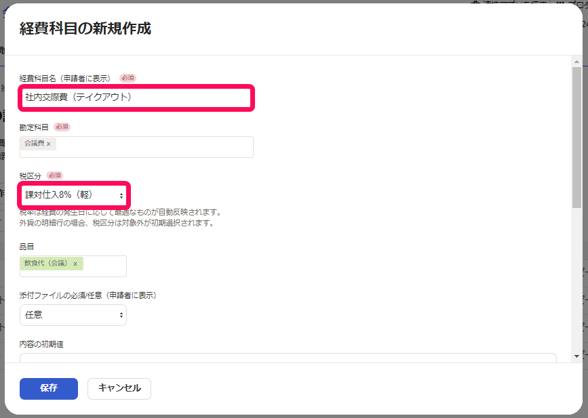The height and width of the screenshot is (418, 588).
Task: Open the 添付ファイル 任意 dropdown
Action: tap(73, 315)
